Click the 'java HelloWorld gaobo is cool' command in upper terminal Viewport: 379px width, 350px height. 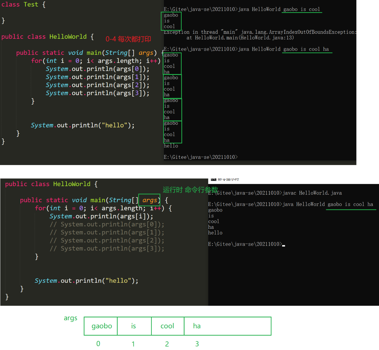click(242, 9)
